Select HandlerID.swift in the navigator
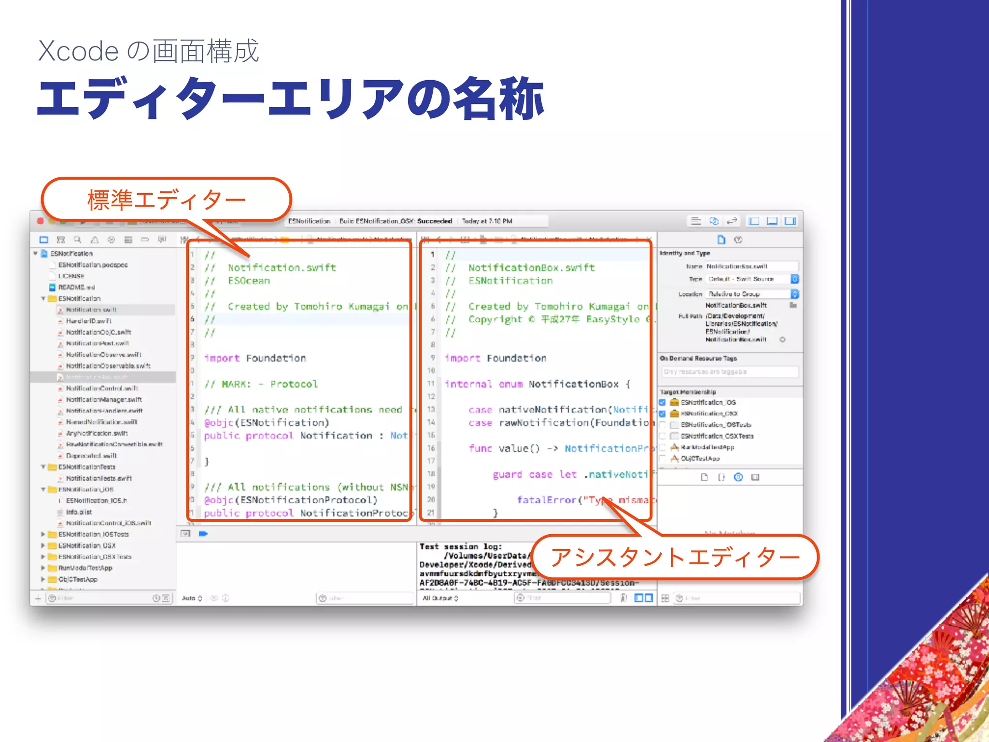Viewport: 989px width, 742px height. pos(89,321)
